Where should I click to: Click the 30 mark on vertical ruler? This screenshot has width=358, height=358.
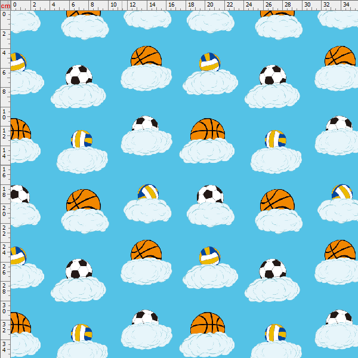pos(4,308)
